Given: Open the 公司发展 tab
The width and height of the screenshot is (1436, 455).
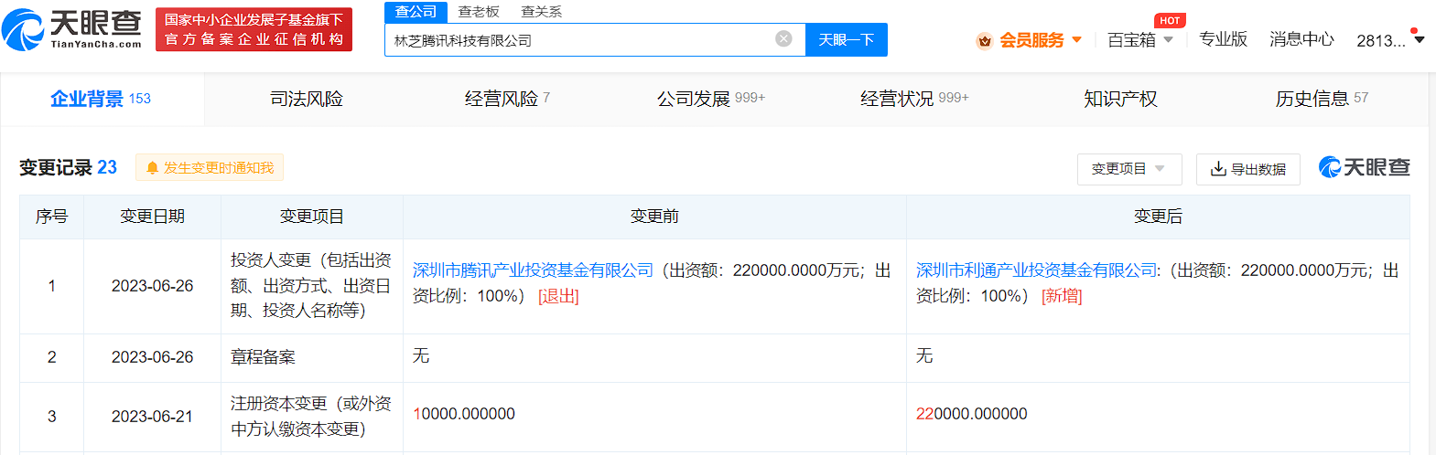Looking at the screenshot, I should tap(711, 99).
